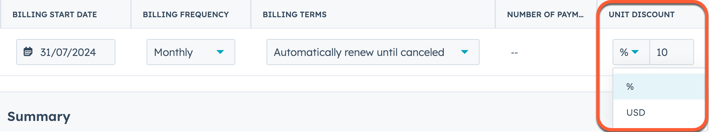Click the caret arrow beside Monthly

tap(220, 52)
